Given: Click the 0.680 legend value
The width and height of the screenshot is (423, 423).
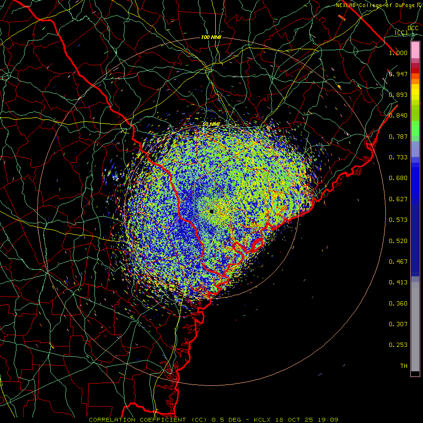Looking at the screenshot, I should coord(398,178).
